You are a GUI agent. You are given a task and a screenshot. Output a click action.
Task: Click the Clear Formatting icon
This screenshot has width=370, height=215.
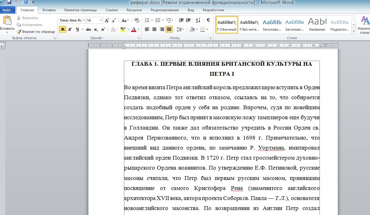pyautogui.click(x=137, y=20)
